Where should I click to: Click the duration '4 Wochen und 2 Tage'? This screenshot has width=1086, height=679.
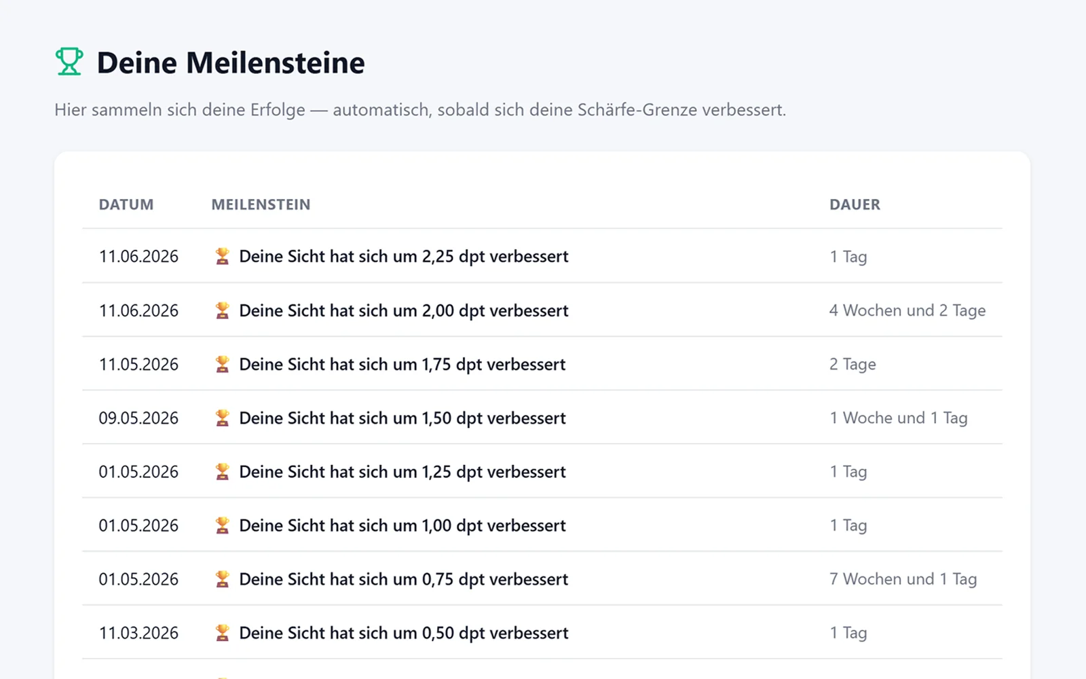(907, 311)
